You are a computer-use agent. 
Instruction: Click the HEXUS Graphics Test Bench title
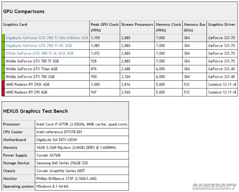35,111
